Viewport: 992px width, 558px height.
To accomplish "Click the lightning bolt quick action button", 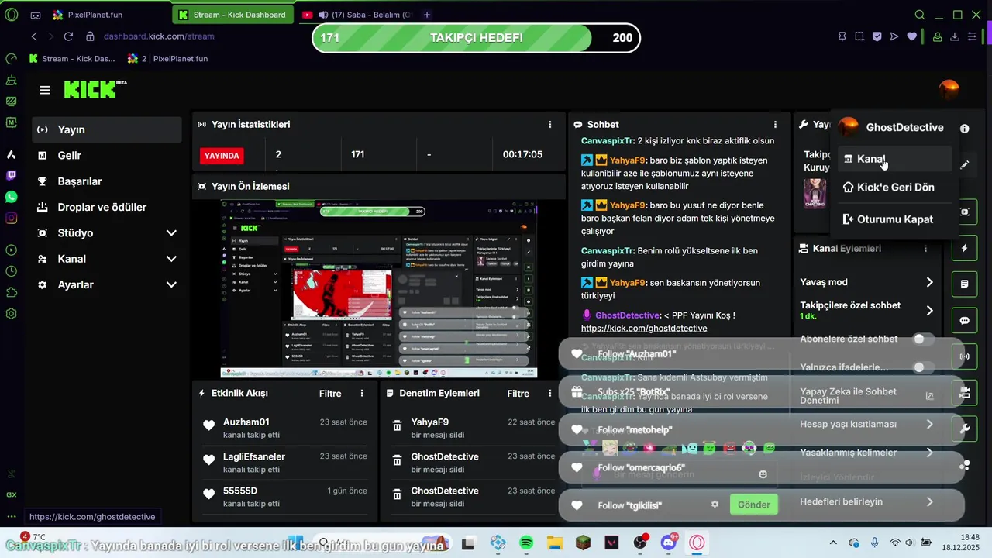I will (x=965, y=248).
